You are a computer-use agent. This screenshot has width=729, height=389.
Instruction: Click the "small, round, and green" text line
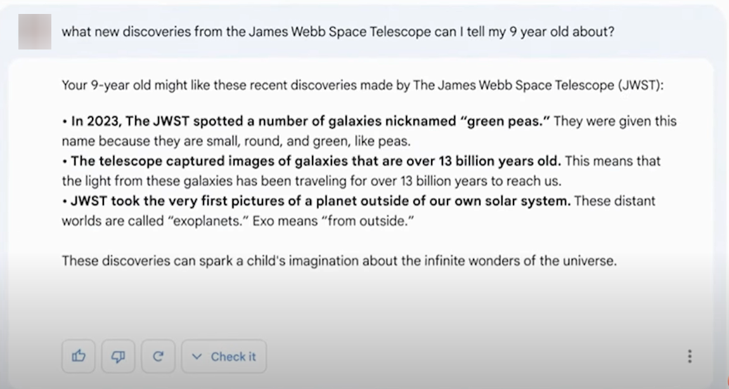[236, 141]
